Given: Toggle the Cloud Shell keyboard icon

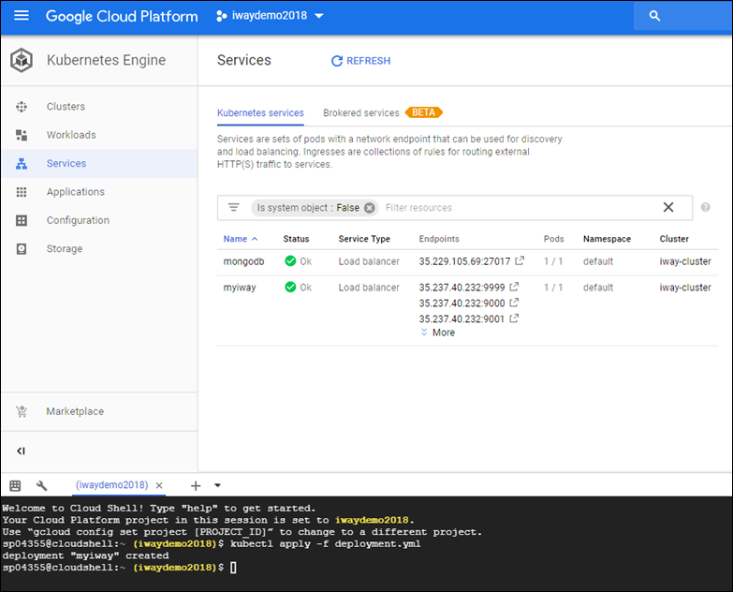Looking at the screenshot, I should point(15,486).
